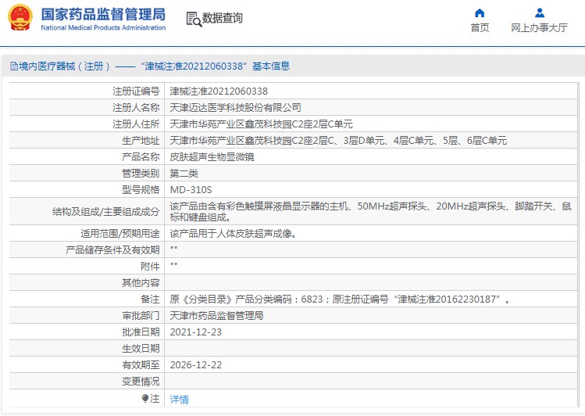The height and width of the screenshot is (416, 585).
Task: Select the 结构及组成 description text
Action: click(370, 211)
